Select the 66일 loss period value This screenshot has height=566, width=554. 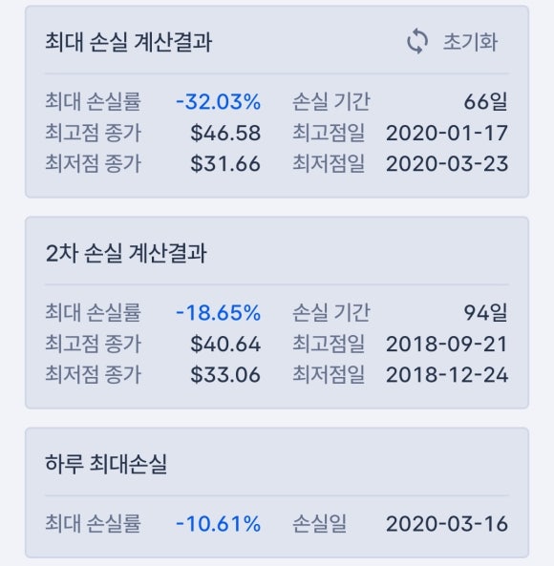[485, 102]
